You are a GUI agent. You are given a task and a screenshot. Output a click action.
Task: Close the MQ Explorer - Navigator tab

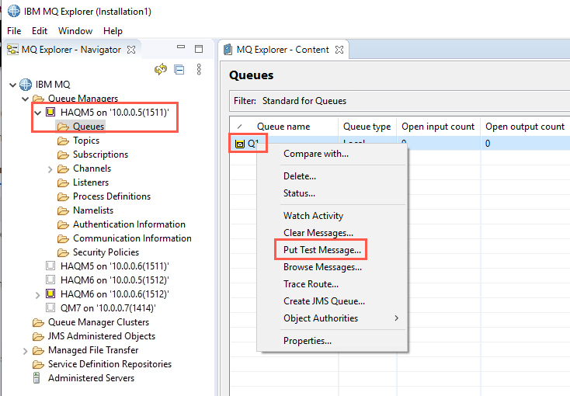click(131, 50)
